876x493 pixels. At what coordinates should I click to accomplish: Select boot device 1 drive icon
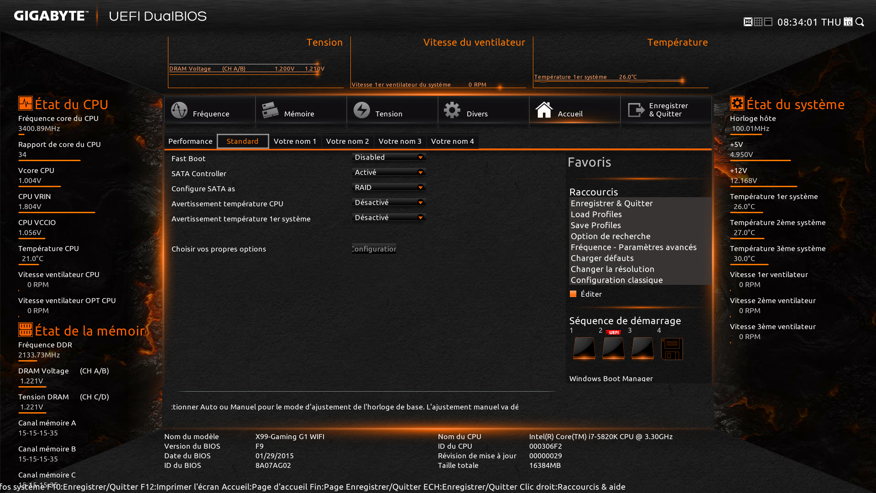coord(584,348)
